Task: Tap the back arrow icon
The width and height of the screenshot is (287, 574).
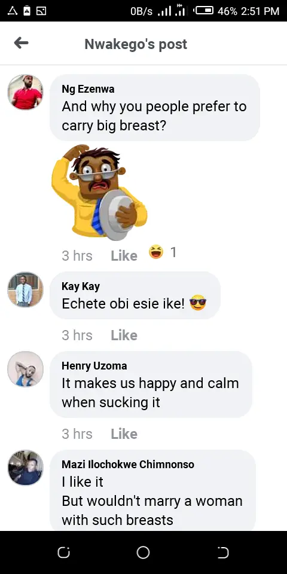Action: coord(22,43)
